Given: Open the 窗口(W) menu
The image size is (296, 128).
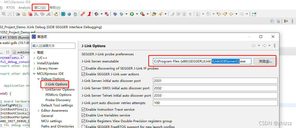Looking at the screenshot, I should 40,8.
